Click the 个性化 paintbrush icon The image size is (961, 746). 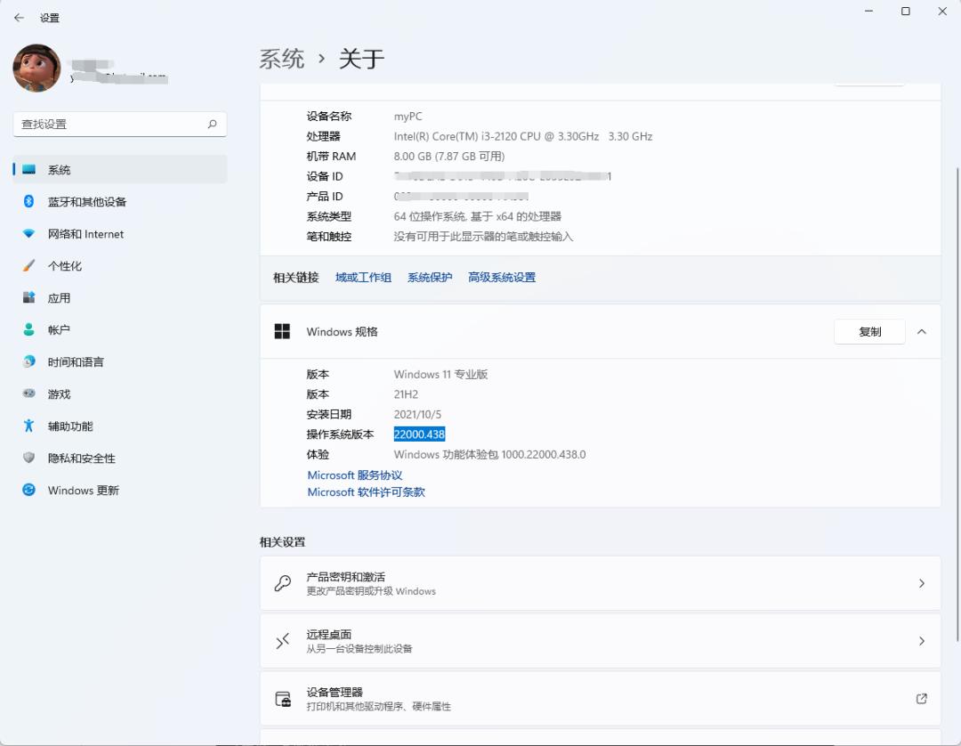tap(28, 265)
